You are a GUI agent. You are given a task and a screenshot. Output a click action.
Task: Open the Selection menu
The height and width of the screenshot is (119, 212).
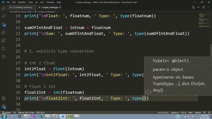click(22, 2)
